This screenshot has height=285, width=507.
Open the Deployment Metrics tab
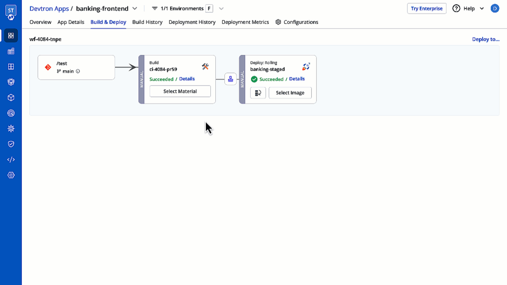coord(245,22)
